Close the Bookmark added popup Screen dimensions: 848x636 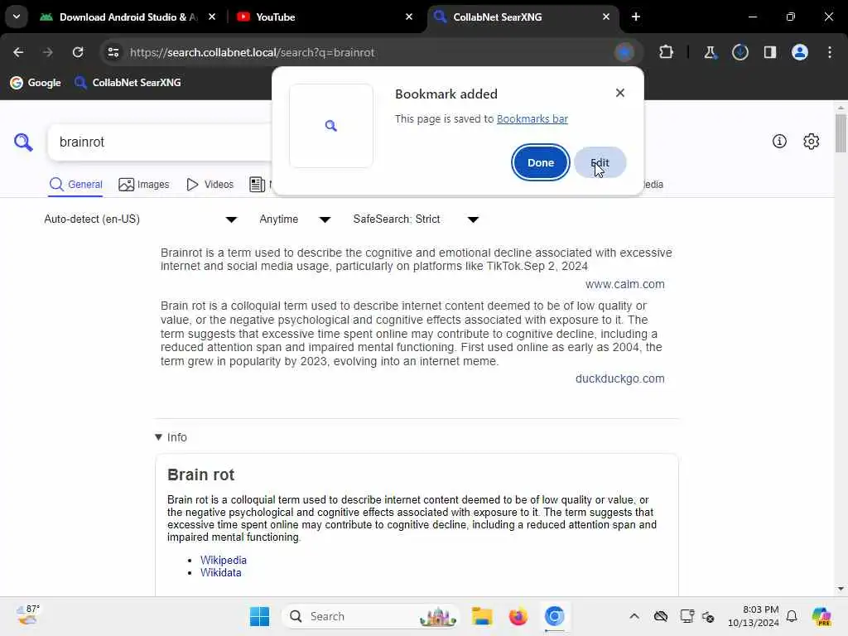click(x=619, y=93)
